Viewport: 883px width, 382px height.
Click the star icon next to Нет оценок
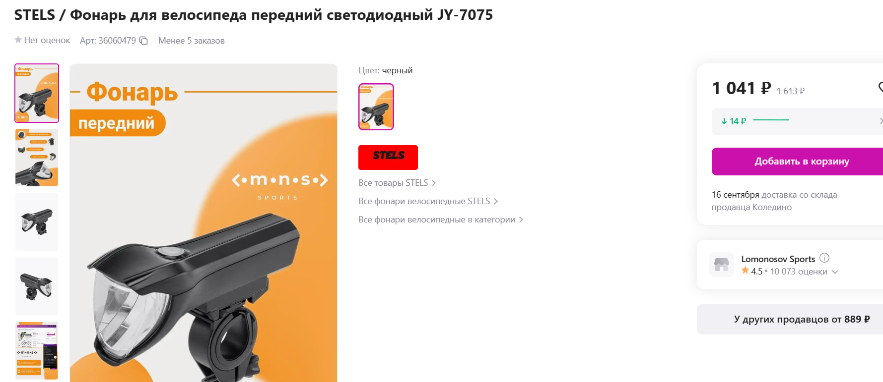[18, 40]
